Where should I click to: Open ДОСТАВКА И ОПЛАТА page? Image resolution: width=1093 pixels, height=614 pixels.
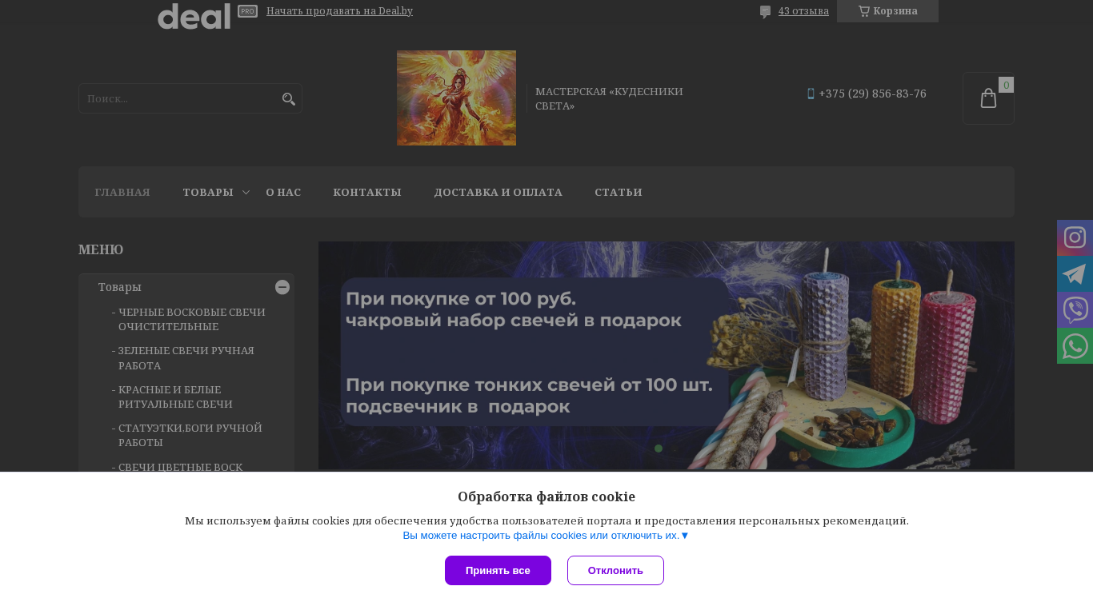tap(498, 192)
